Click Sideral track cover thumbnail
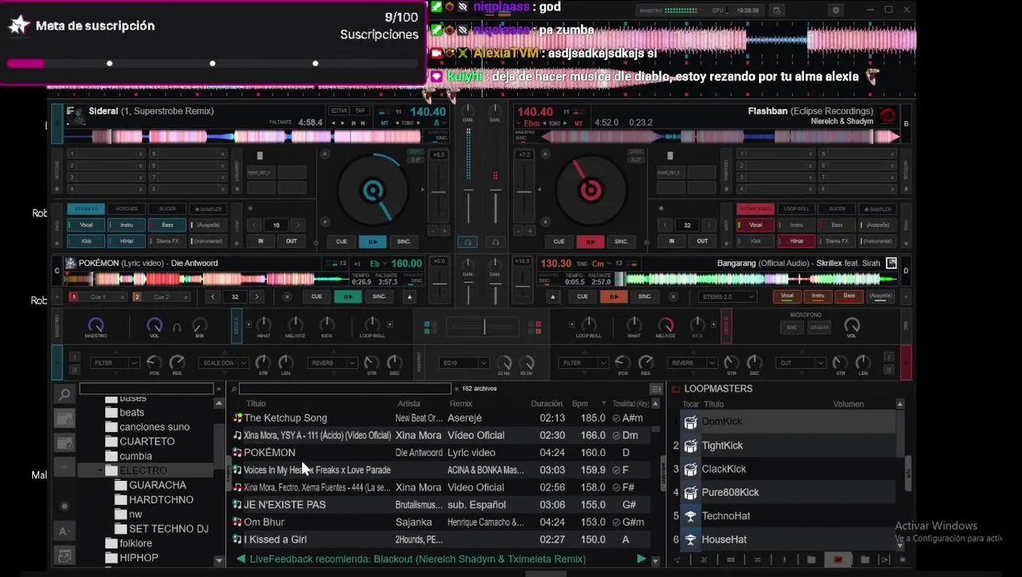1022x577 pixels. [x=76, y=115]
